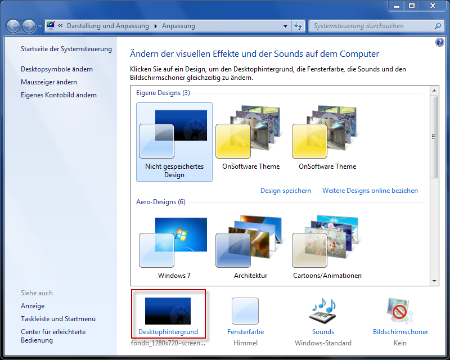Select the Cartoons/Animationen theme
Image resolution: width=450 pixels, height=360 pixels.
[x=327, y=242]
